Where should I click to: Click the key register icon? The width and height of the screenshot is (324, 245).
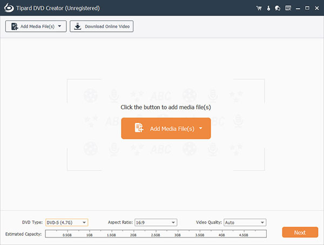(x=268, y=9)
